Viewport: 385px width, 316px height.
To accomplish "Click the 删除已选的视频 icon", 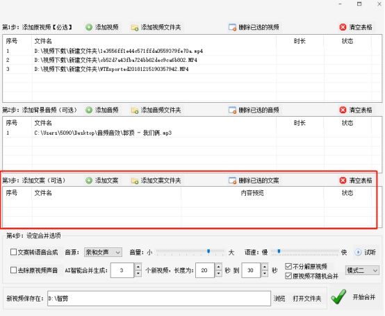I will (232, 27).
